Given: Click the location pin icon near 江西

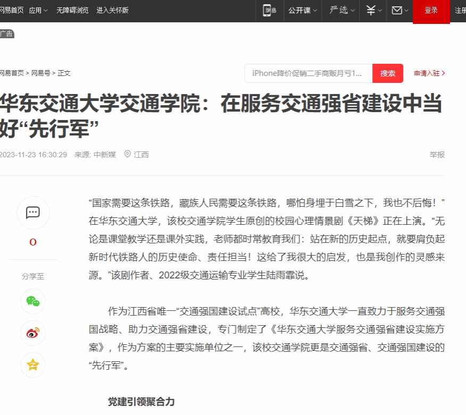Looking at the screenshot, I should (x=127, y=155).
